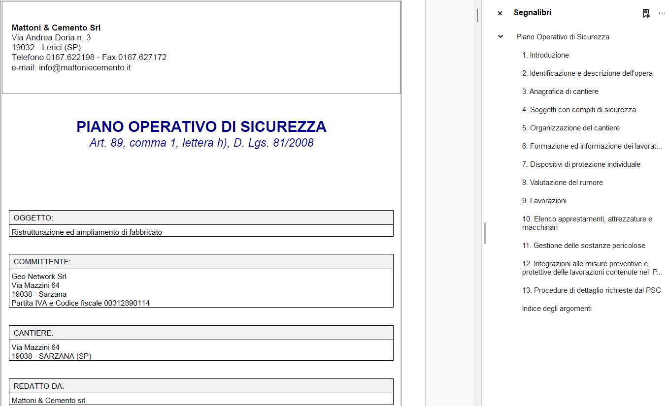
Task: Click the add bookmark icon
Action: (646, 13)
